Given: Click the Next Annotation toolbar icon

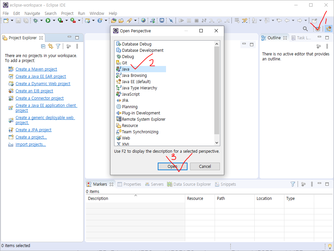Looking at the screenshot, I should (254, 21).
